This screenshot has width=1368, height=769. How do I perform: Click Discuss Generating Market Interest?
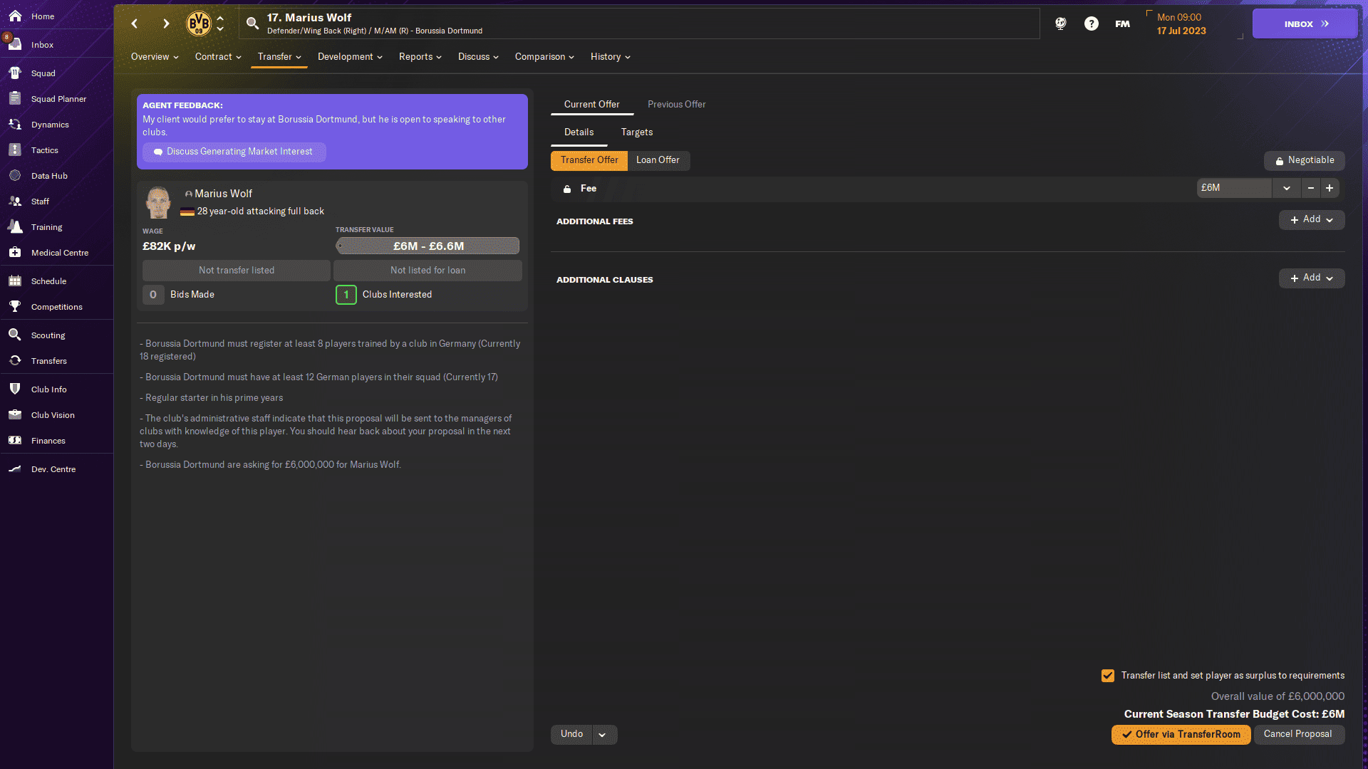(x=234, y=152)
